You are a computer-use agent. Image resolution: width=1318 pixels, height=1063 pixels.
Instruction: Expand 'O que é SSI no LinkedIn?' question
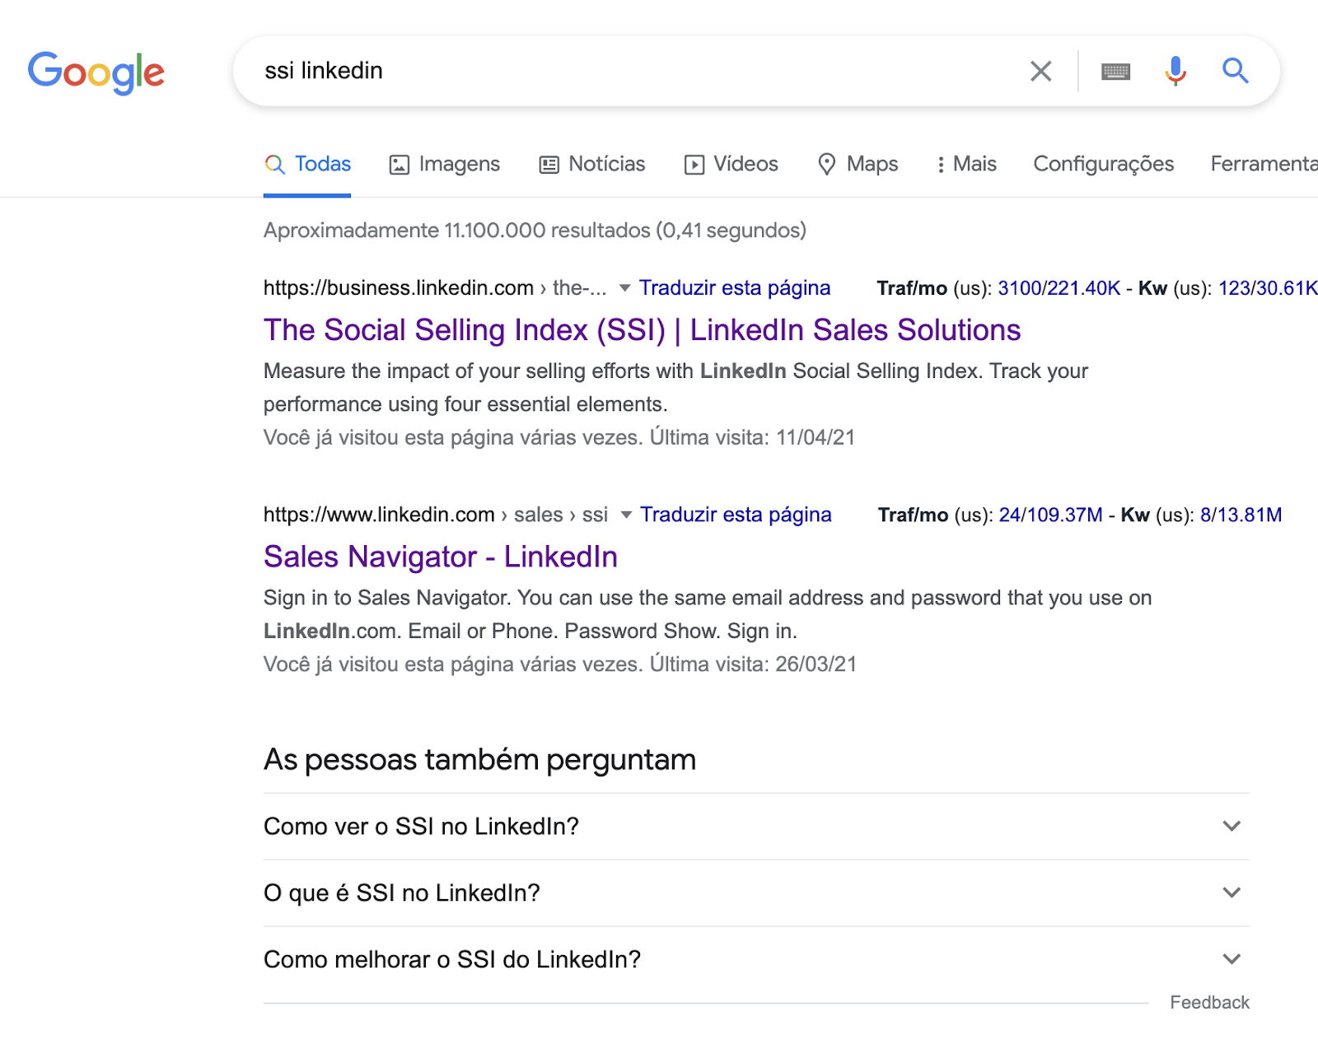click(x=756, y=893)
